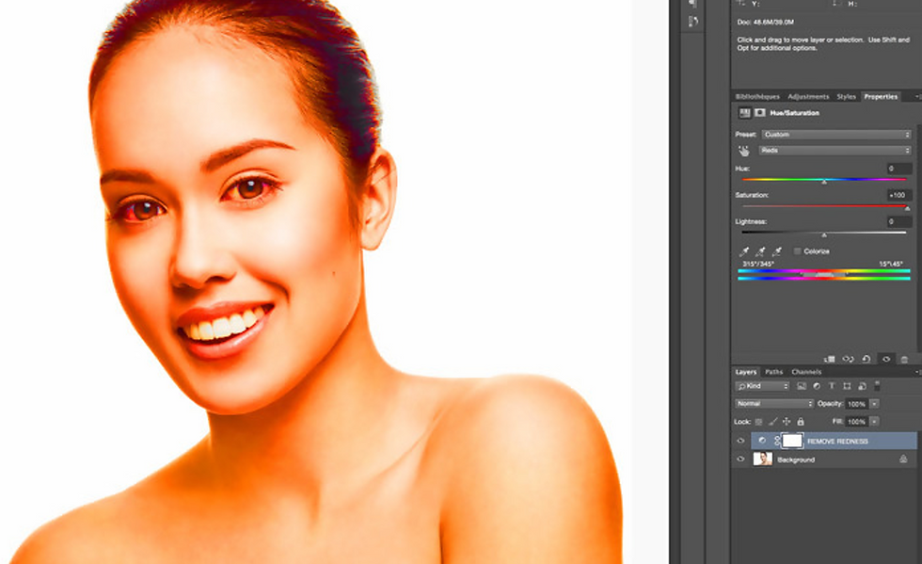Lock all padlock icon
The image size is (922, 564).
(x=801, y=422)
